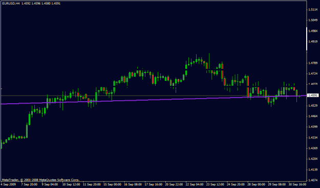This screenshot has width=320, height=188.
Task: Click price axis label 1.4984
Action: tap(313, 31)
